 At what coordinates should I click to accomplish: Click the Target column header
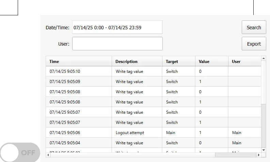[x=178, y=62]
